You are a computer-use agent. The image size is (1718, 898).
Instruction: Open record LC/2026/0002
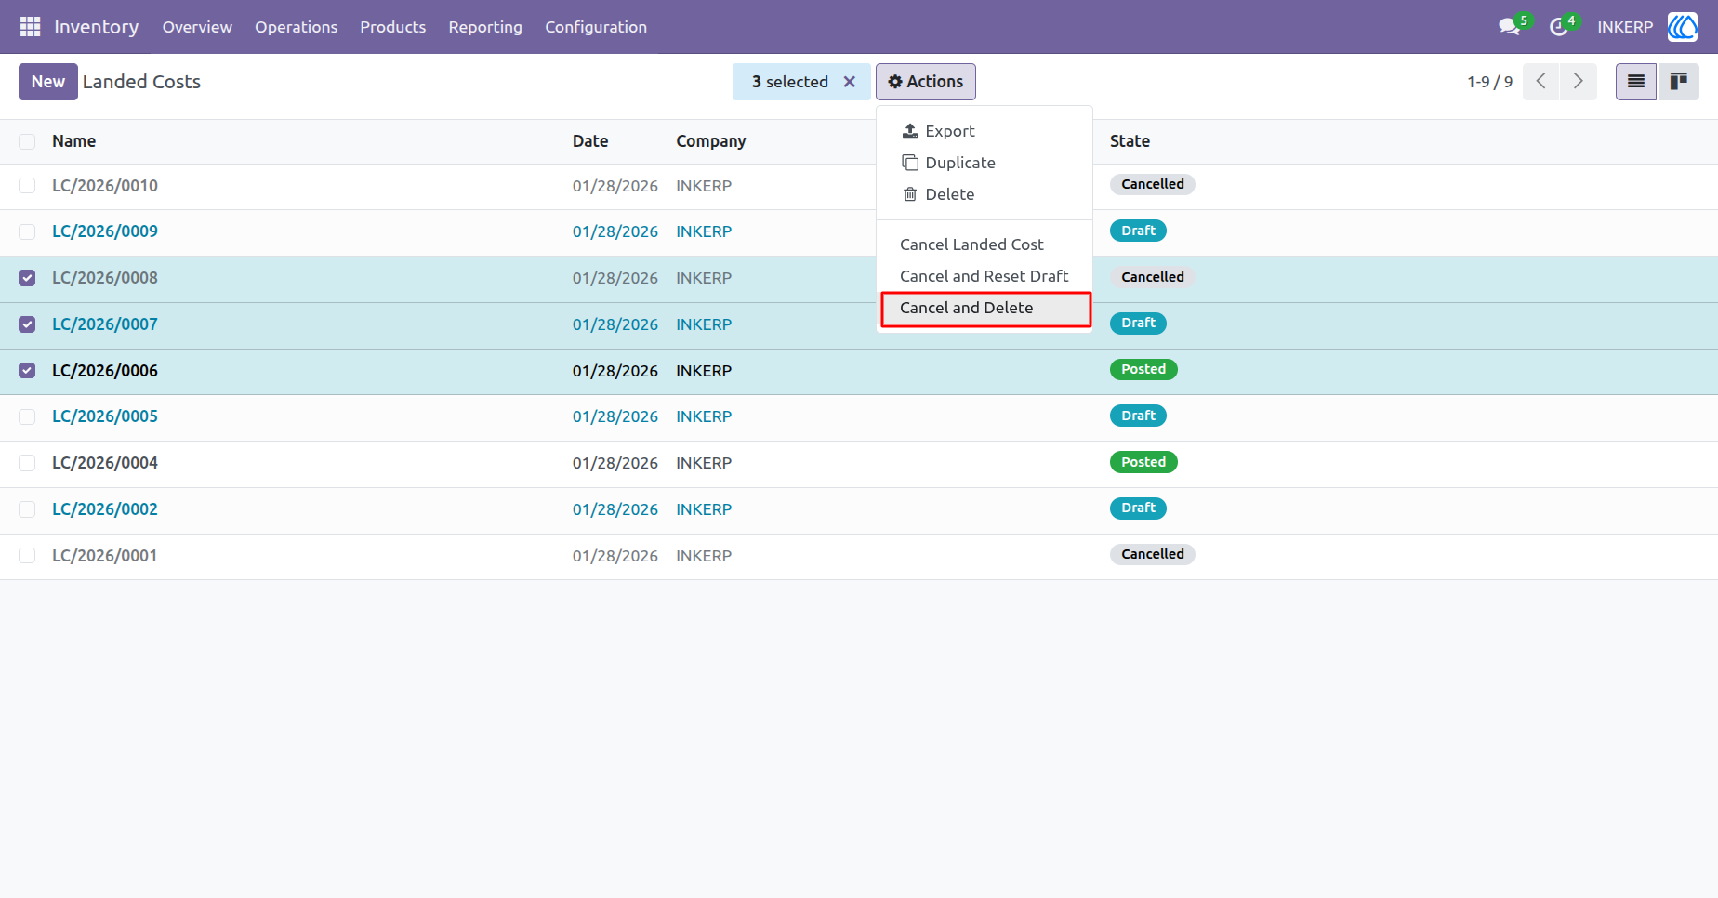coord(105,509)
